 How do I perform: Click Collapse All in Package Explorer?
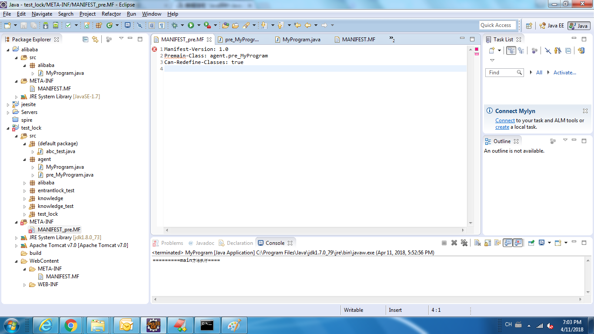click(85, 39)
